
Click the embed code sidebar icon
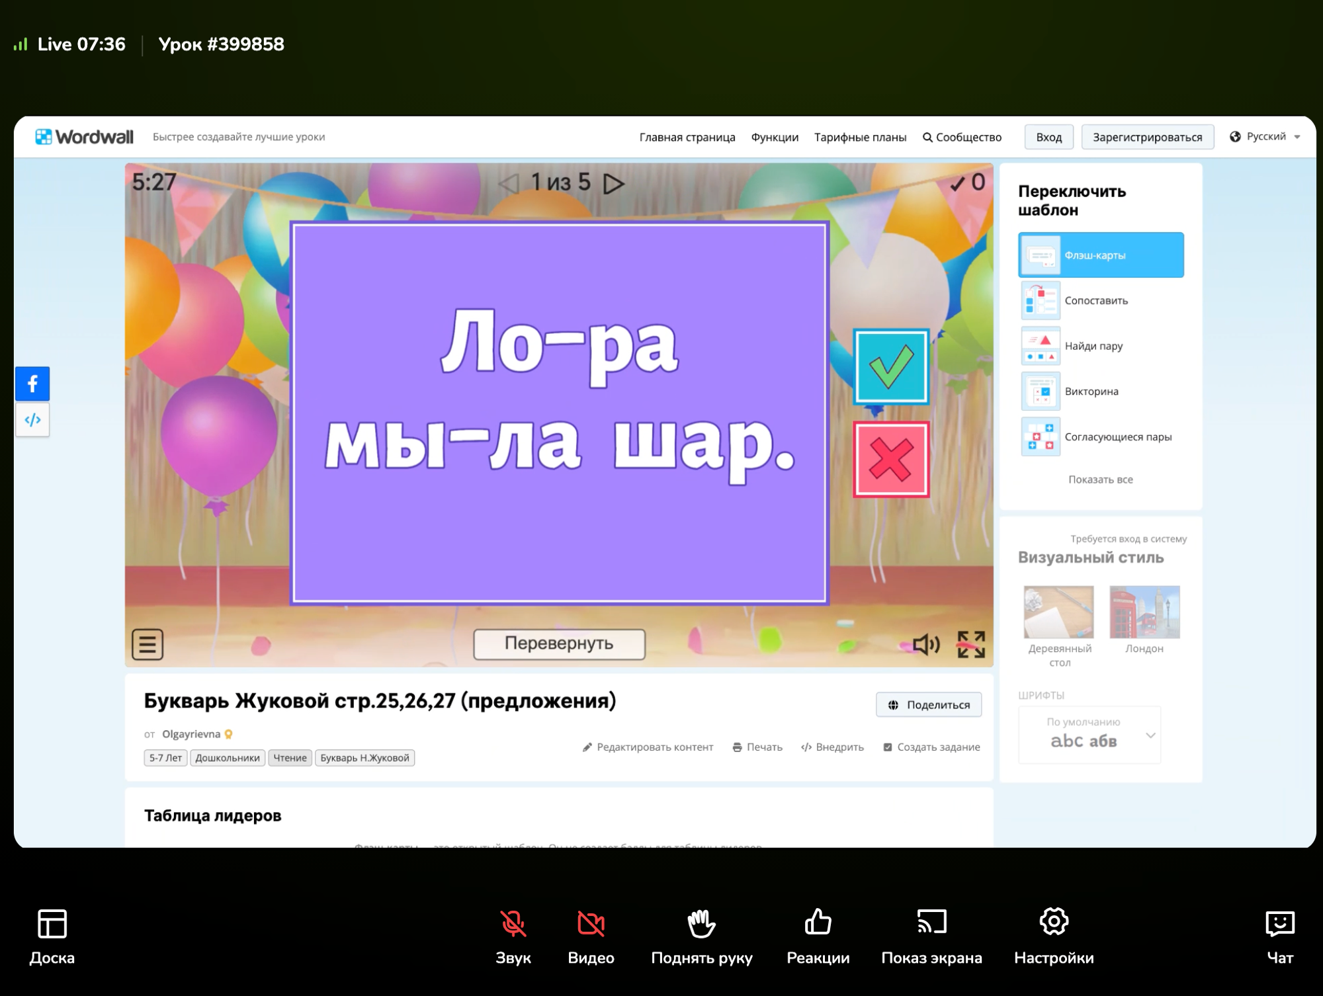32,420
